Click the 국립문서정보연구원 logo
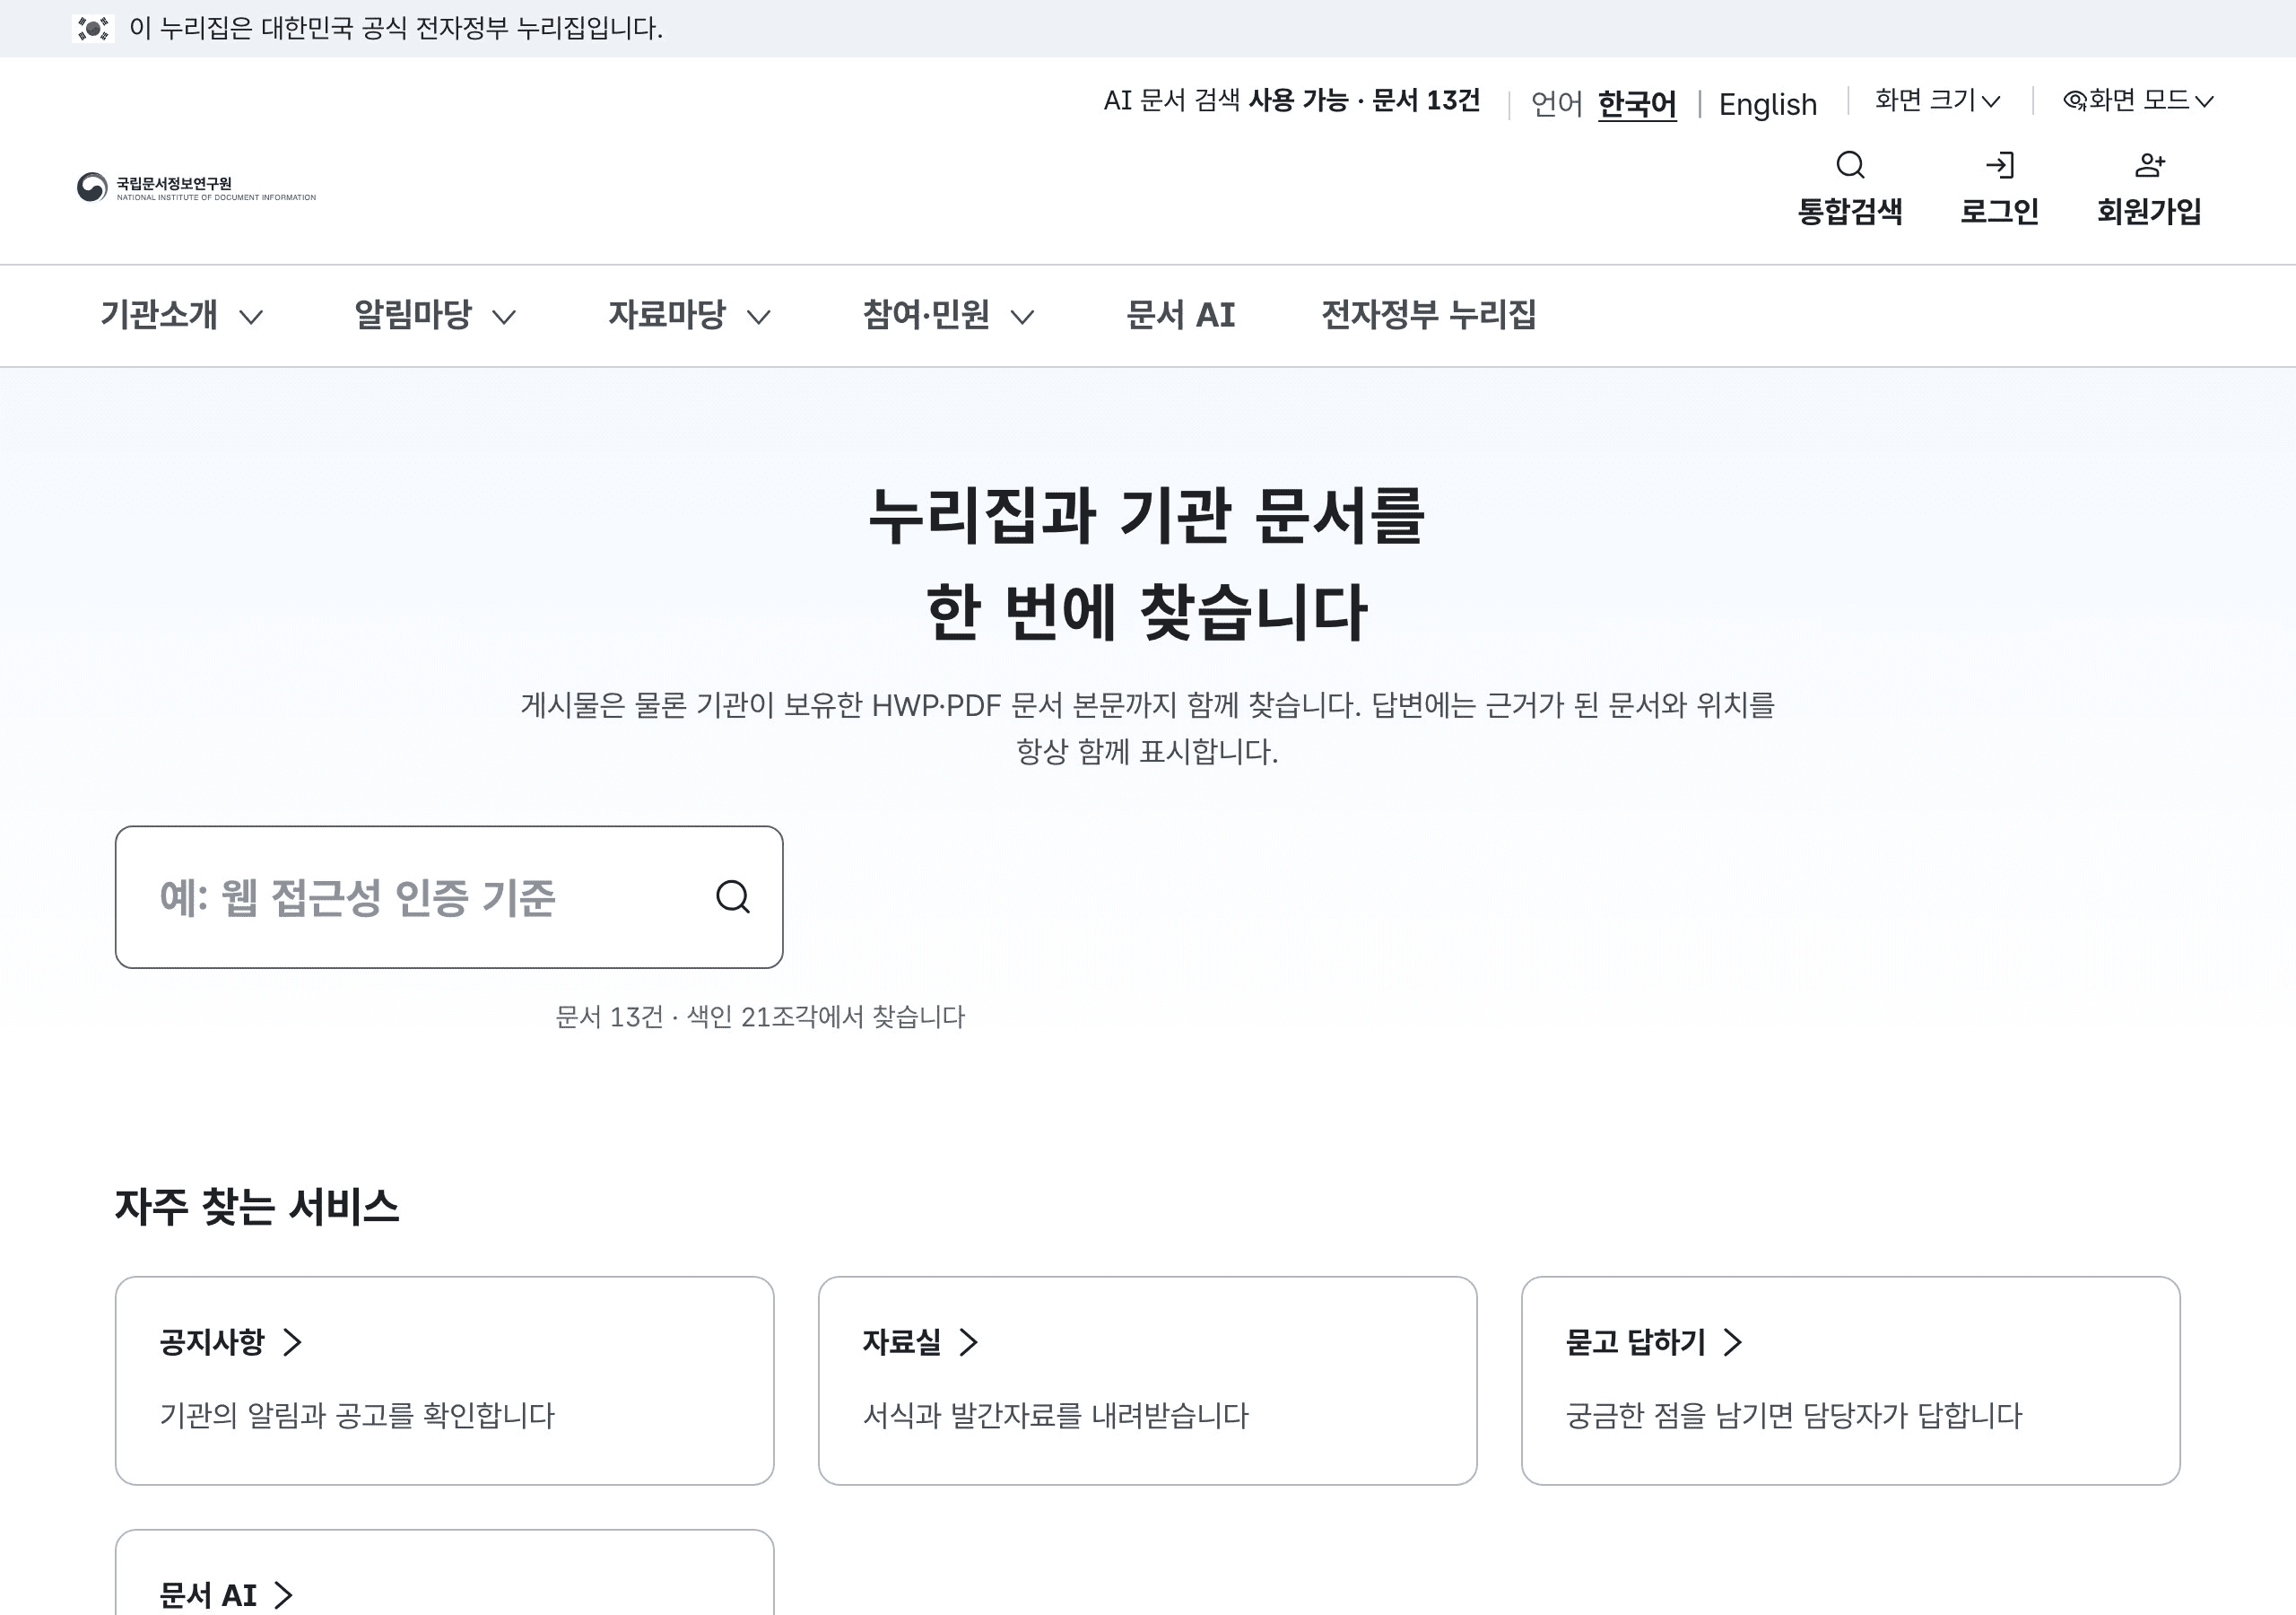 coord(197,188)
